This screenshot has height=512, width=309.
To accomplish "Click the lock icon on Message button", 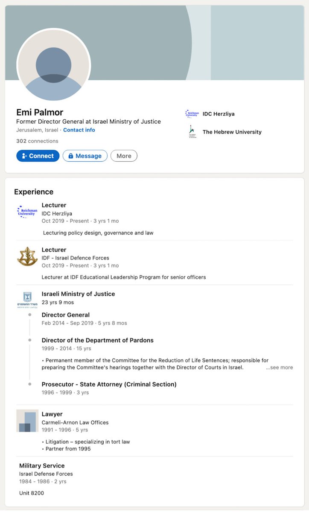I will [x=71, y=156].
